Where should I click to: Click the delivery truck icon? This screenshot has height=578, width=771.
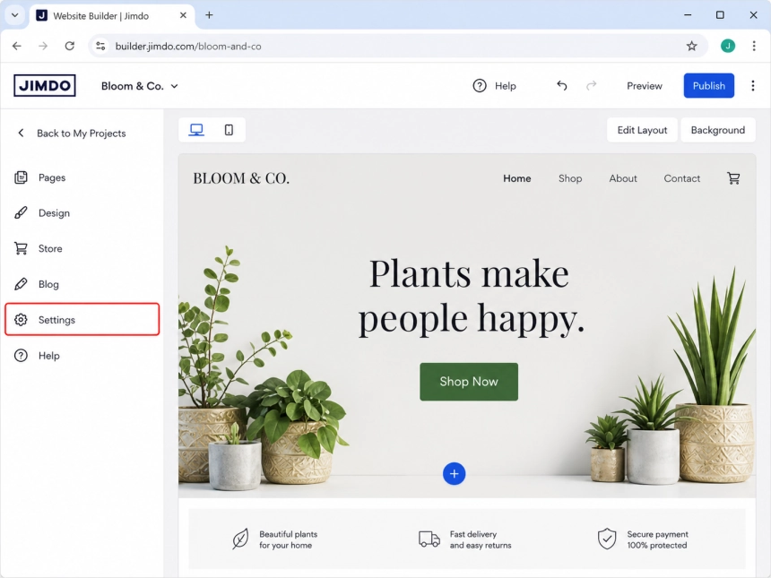click(x=429, y=539)
